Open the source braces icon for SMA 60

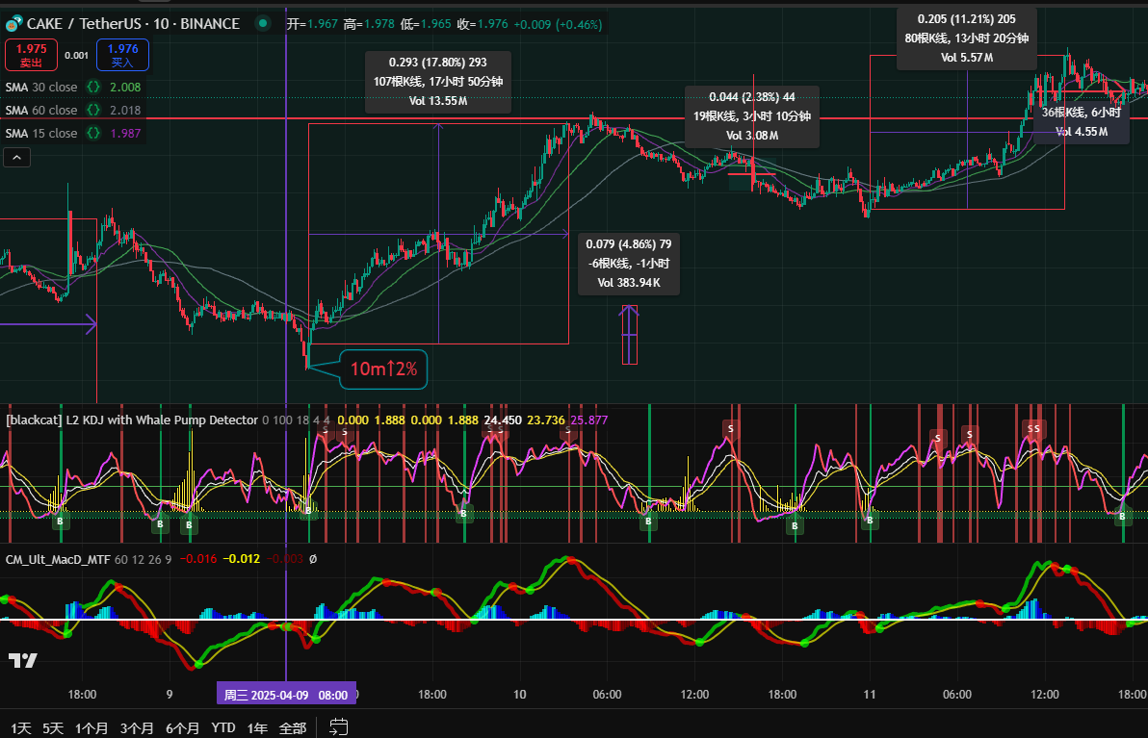[x=93, y=111]
